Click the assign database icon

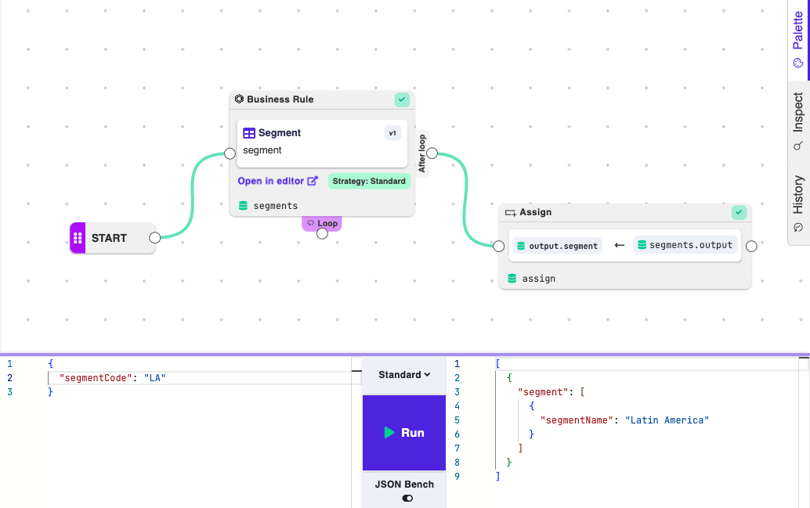512,279
